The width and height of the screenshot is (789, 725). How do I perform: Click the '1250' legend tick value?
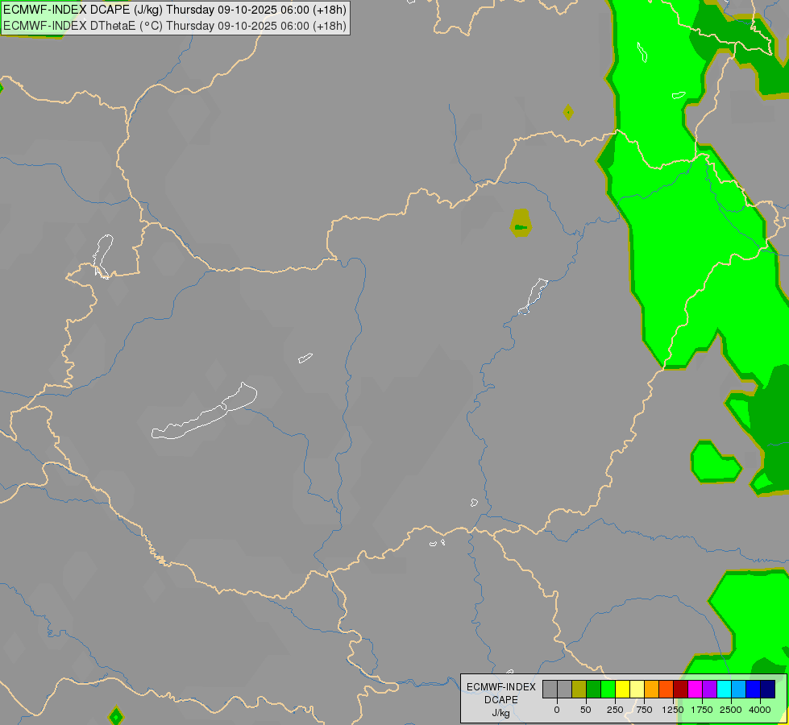(673, 710)
